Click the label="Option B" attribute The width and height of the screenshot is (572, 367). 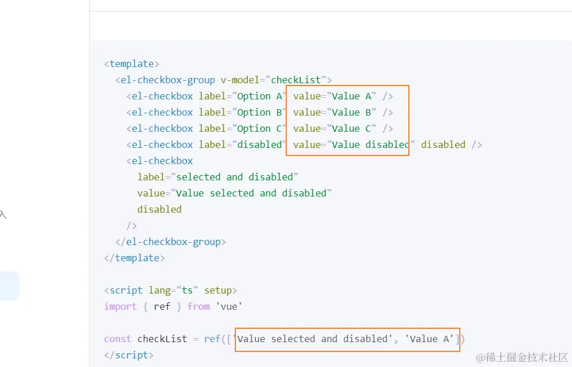[241, 112]
